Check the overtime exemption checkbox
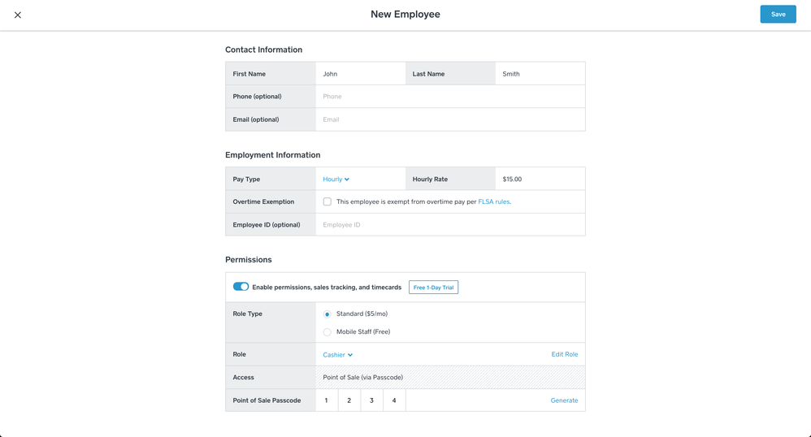 pyautogui.click(x=327, y=201)
